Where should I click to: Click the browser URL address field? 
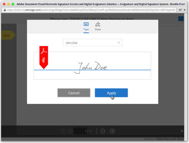(89, 10)
